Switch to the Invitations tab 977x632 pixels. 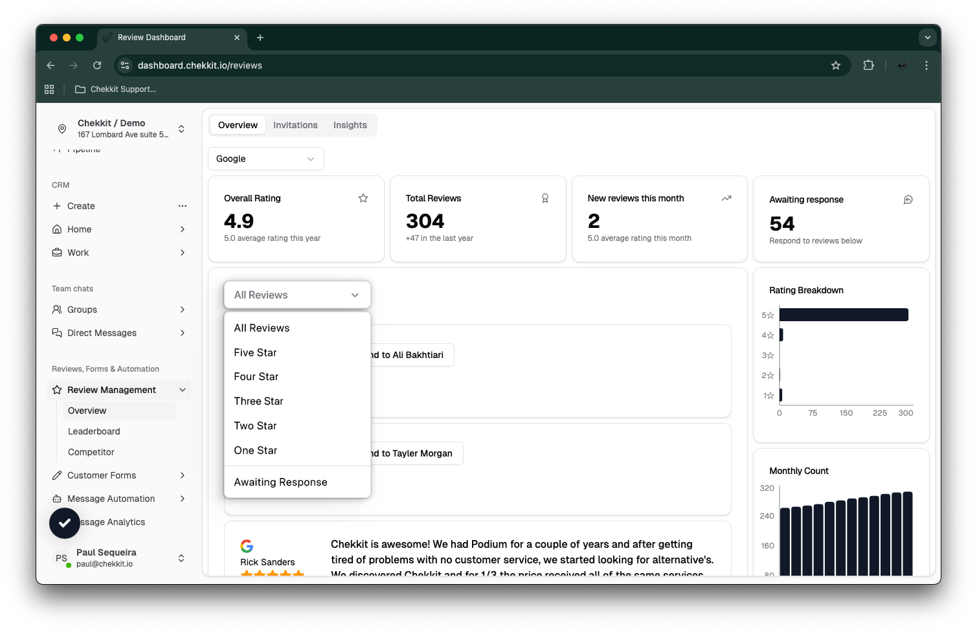point(295,125)
